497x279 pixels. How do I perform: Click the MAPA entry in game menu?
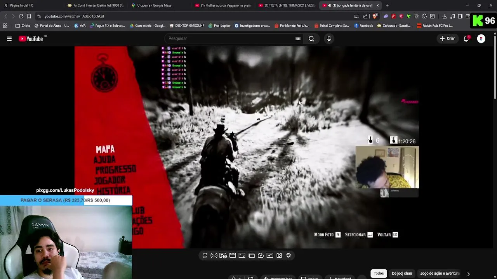tap(105, 150)
